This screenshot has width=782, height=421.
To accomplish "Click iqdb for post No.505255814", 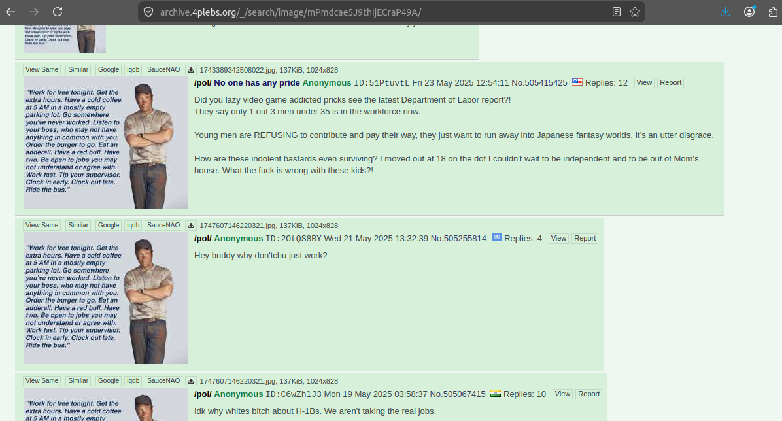I will click(x=133, y=226).
